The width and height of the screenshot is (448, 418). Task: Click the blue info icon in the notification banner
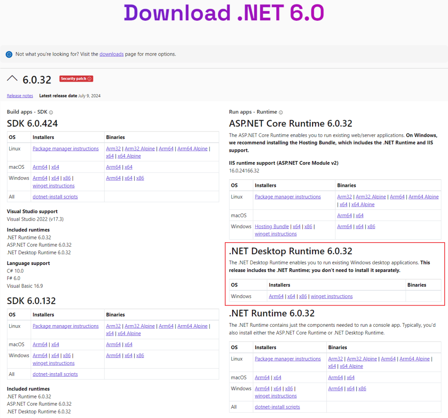9,54
